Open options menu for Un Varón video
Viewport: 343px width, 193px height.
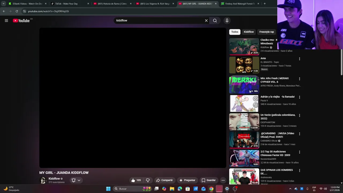[300, 115]
